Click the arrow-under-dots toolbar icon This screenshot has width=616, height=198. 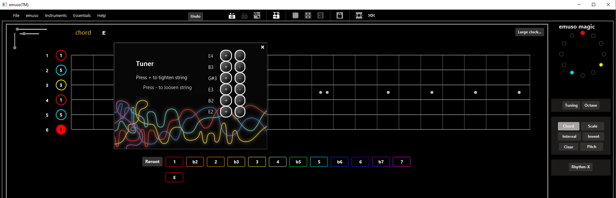click(276, 15)
